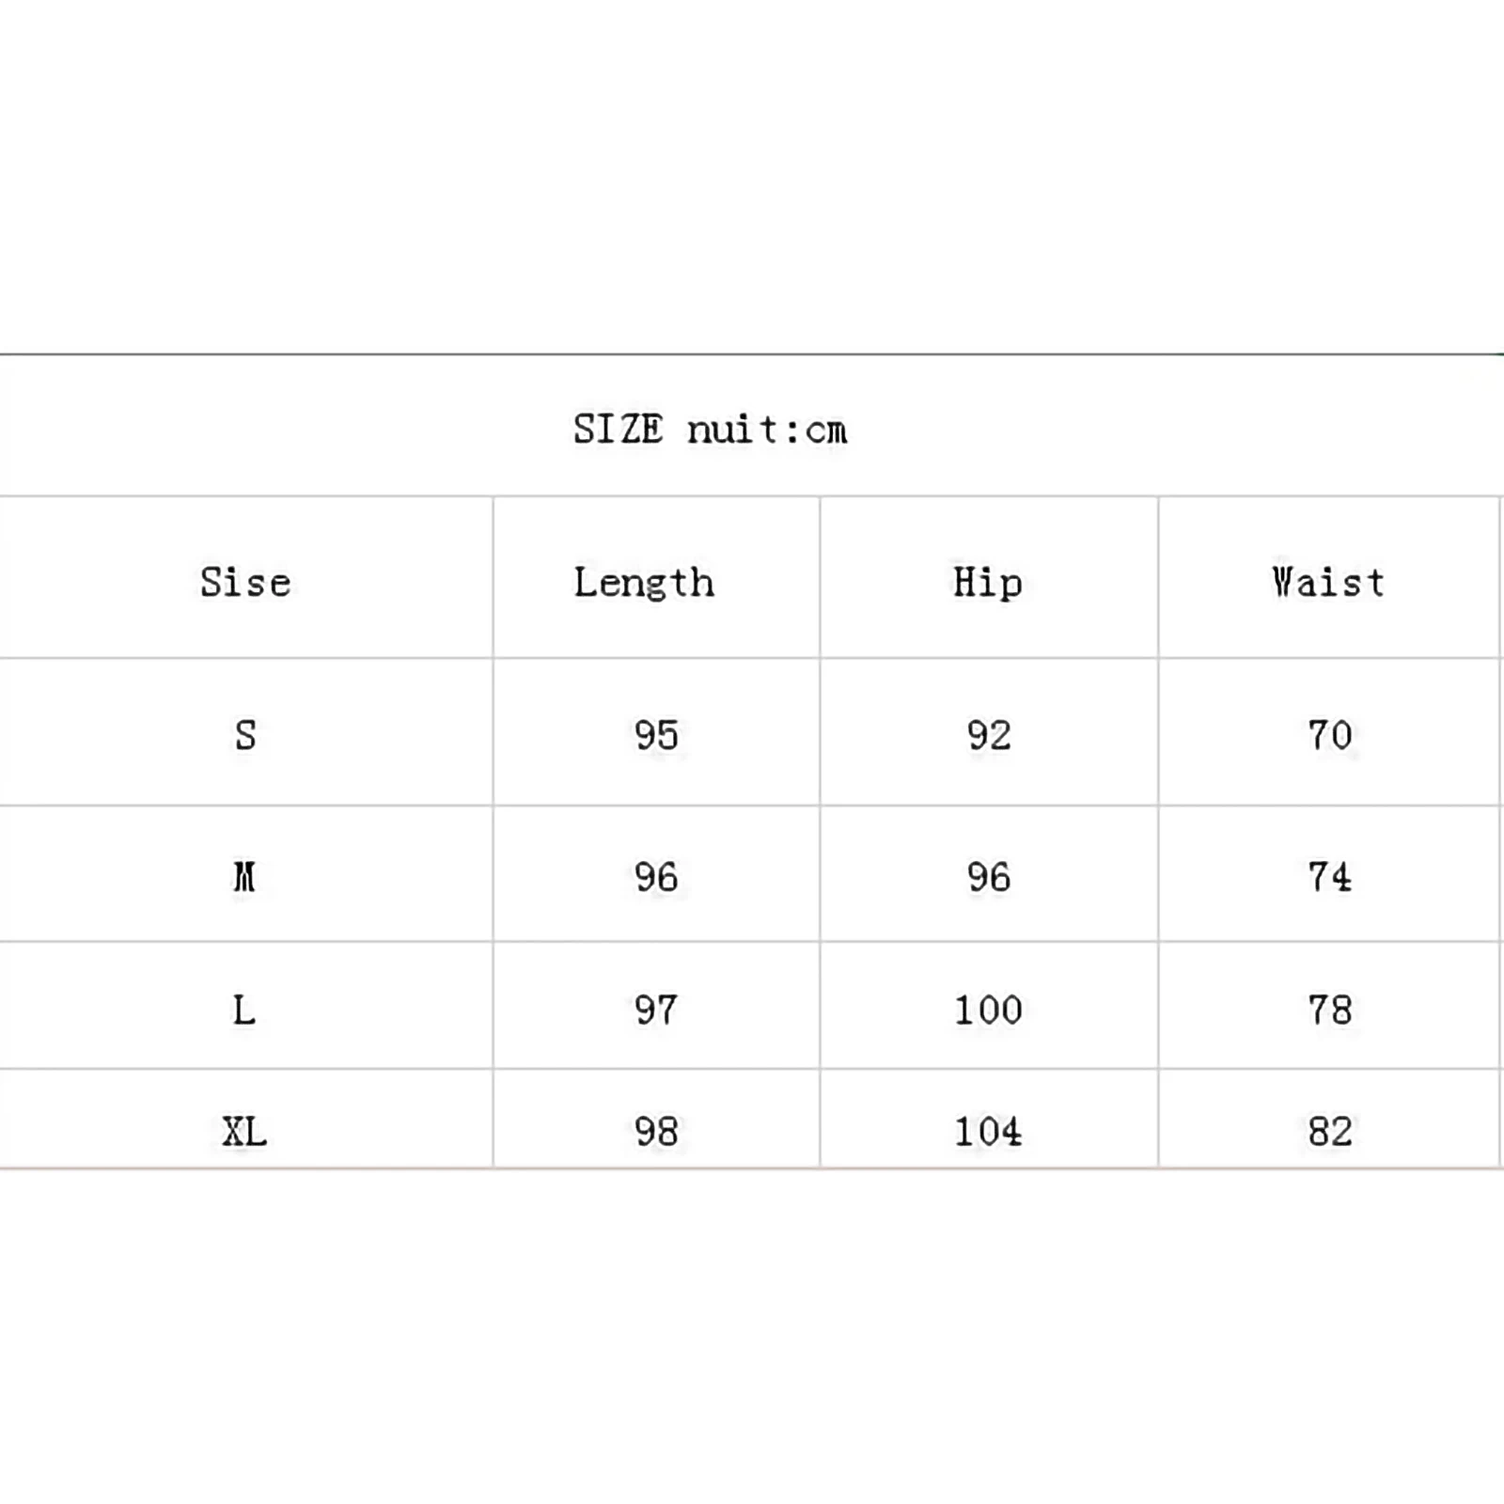Viewport: 1504px width, 1504px height.
Task: Select waist value 70 for size S
Action: coord(1330,735)
